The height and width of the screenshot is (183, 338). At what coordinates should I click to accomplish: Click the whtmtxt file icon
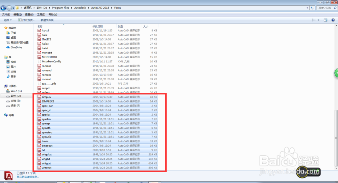(39, 168)
